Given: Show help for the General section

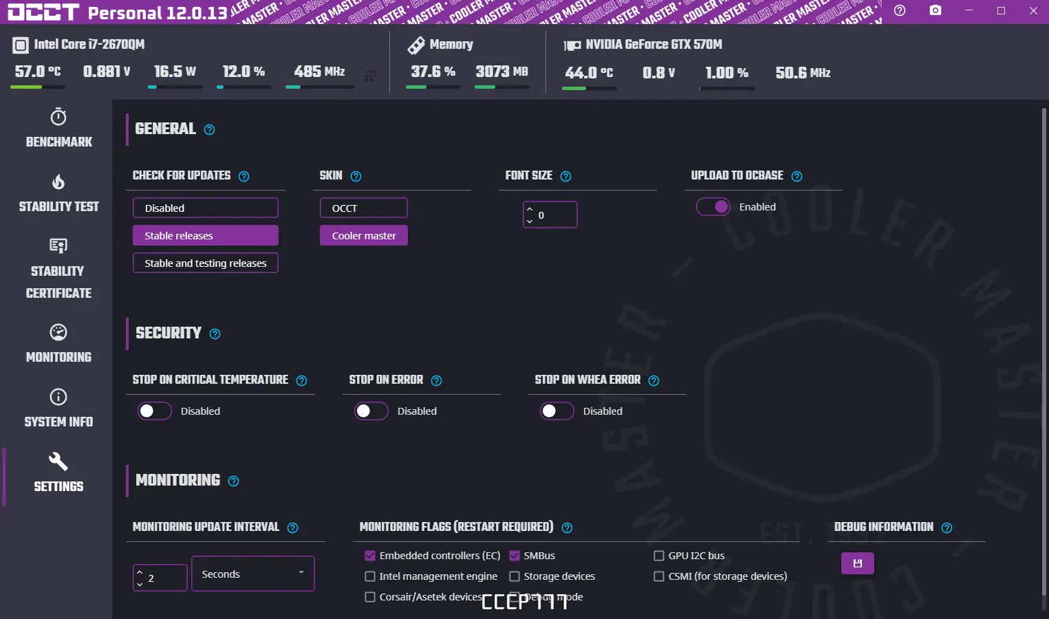Looking at the screenshot, I should 210,130.
